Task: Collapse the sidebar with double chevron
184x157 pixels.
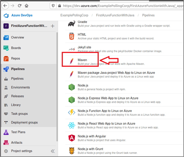Action: click(x=53, y=151)
